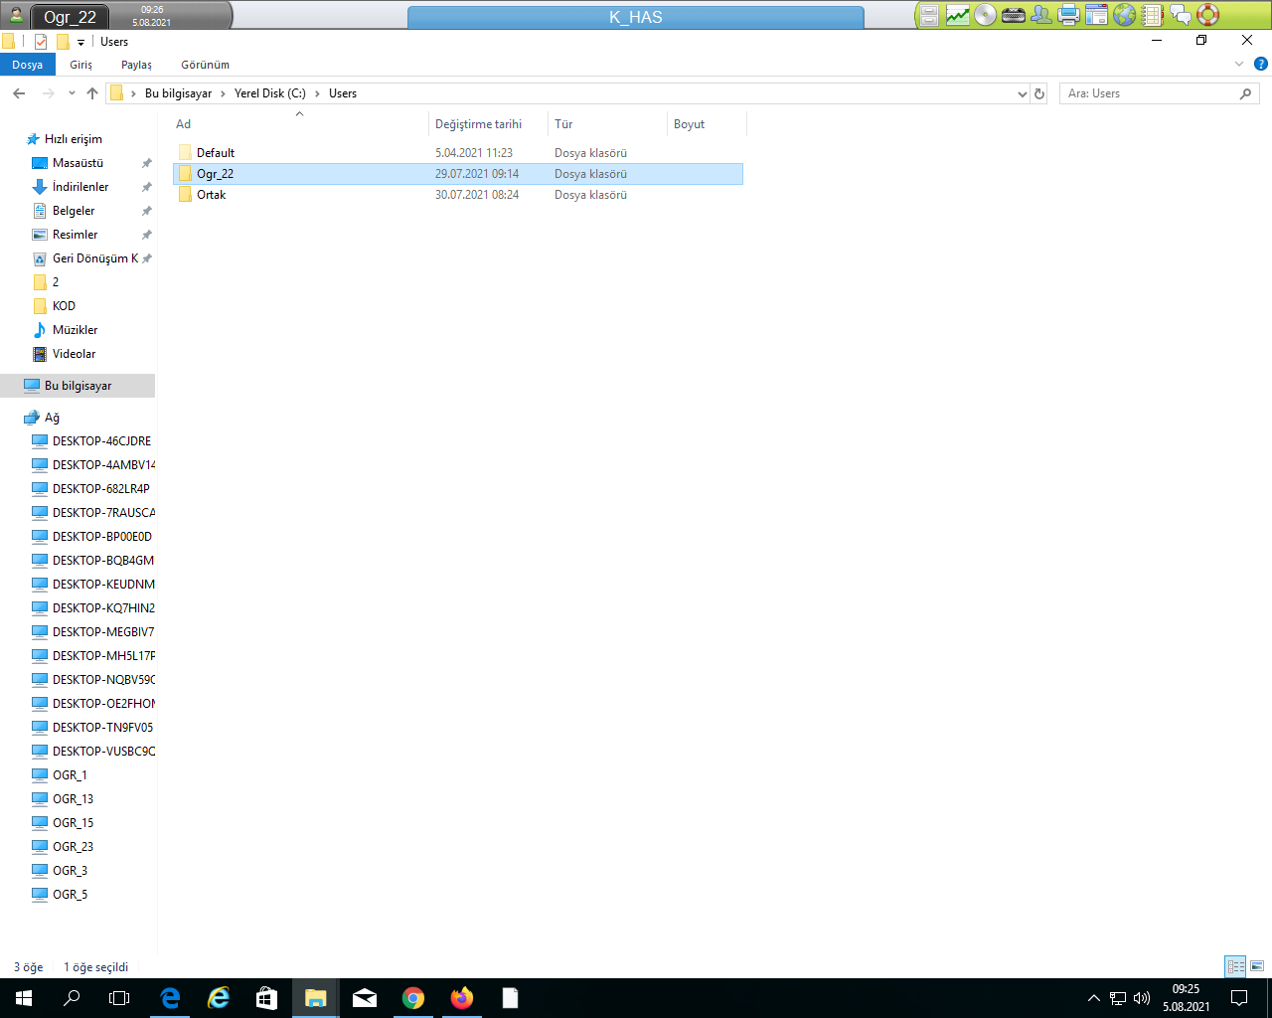Open the Paylaş ribbon tab
The width and height of the screenshot is (1272, 1018).
pyautogui.click(x=137, y=65)
